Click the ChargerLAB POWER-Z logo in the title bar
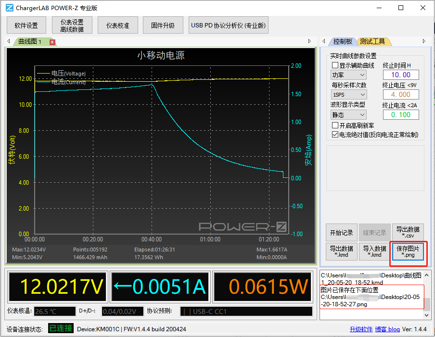This screenshot has width=435, height=337. pyautogui.click(x=9, y=7)
